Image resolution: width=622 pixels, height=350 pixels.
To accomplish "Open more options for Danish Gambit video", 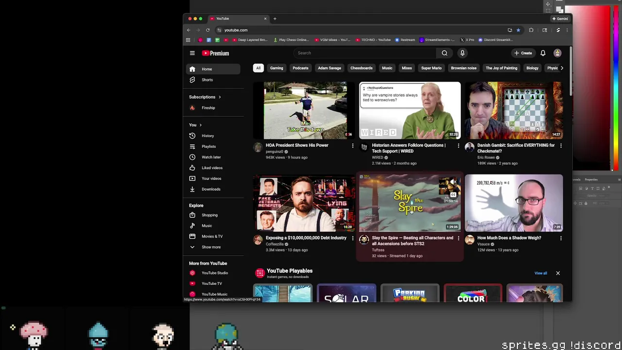I will point(561,145).
